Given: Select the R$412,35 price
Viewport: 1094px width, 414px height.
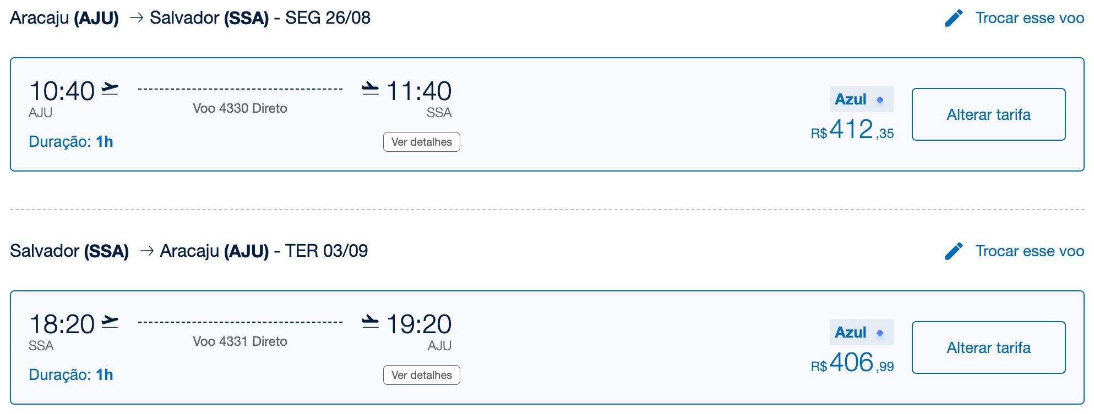Looking at the screenshot, I should click(852, 130).
